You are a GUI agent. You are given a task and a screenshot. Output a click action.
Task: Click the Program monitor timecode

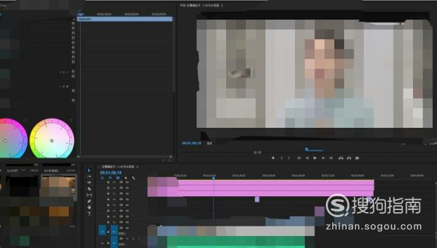tap(191, 143)
